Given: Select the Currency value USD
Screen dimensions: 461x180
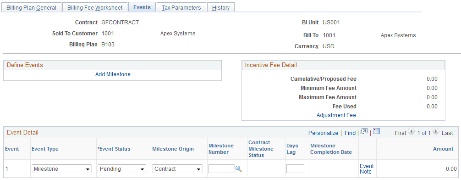Looking at the screenshot, I should [329, 46].
